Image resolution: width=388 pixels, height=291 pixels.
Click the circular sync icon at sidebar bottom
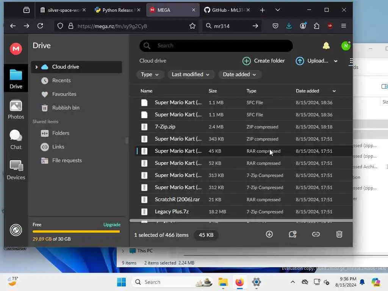click(16, 230)
